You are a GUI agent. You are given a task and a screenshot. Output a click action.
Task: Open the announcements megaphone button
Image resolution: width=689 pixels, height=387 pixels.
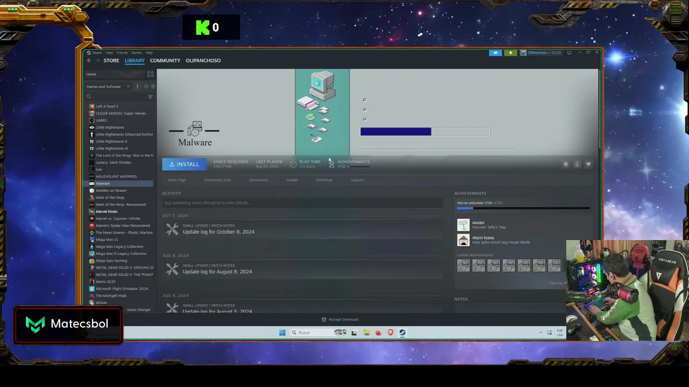(x=495, y=53)
